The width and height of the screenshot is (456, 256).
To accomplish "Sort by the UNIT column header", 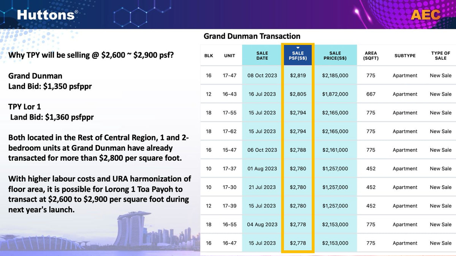I will (230, 55).
